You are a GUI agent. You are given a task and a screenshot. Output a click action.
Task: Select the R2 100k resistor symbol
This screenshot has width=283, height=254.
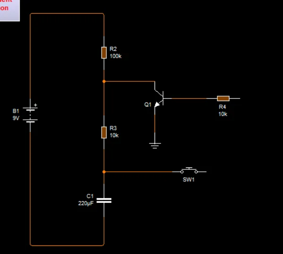click(104, 53)
